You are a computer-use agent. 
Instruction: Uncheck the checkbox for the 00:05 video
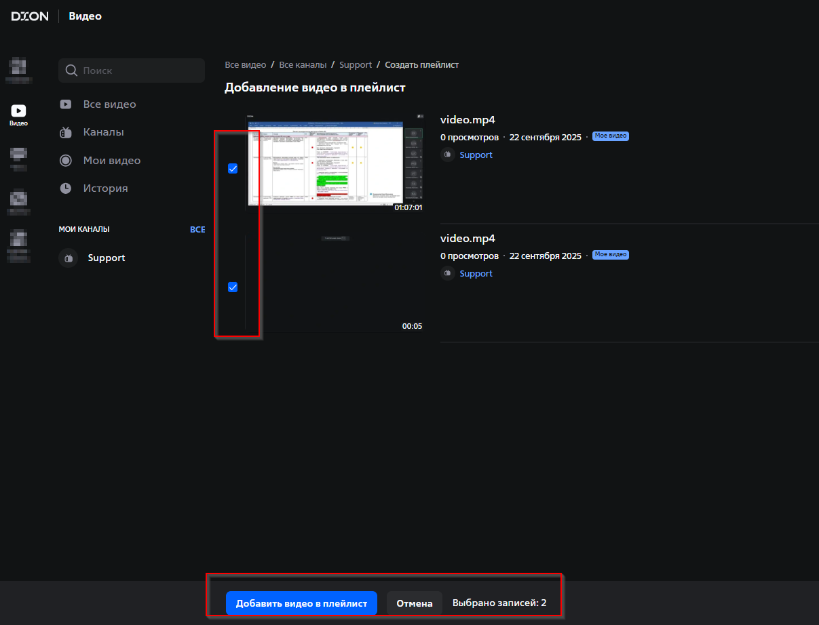tap(233, 287)
